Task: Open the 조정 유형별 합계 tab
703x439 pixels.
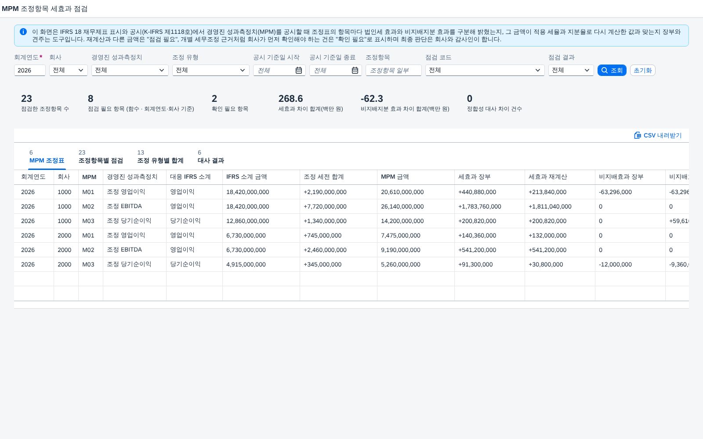Action: [160, 157]
